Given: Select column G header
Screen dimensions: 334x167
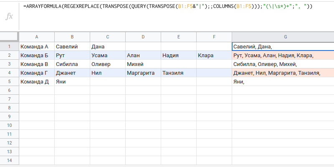Looking at the screenshot, I should pyautogui.click(x=283, y=37).
